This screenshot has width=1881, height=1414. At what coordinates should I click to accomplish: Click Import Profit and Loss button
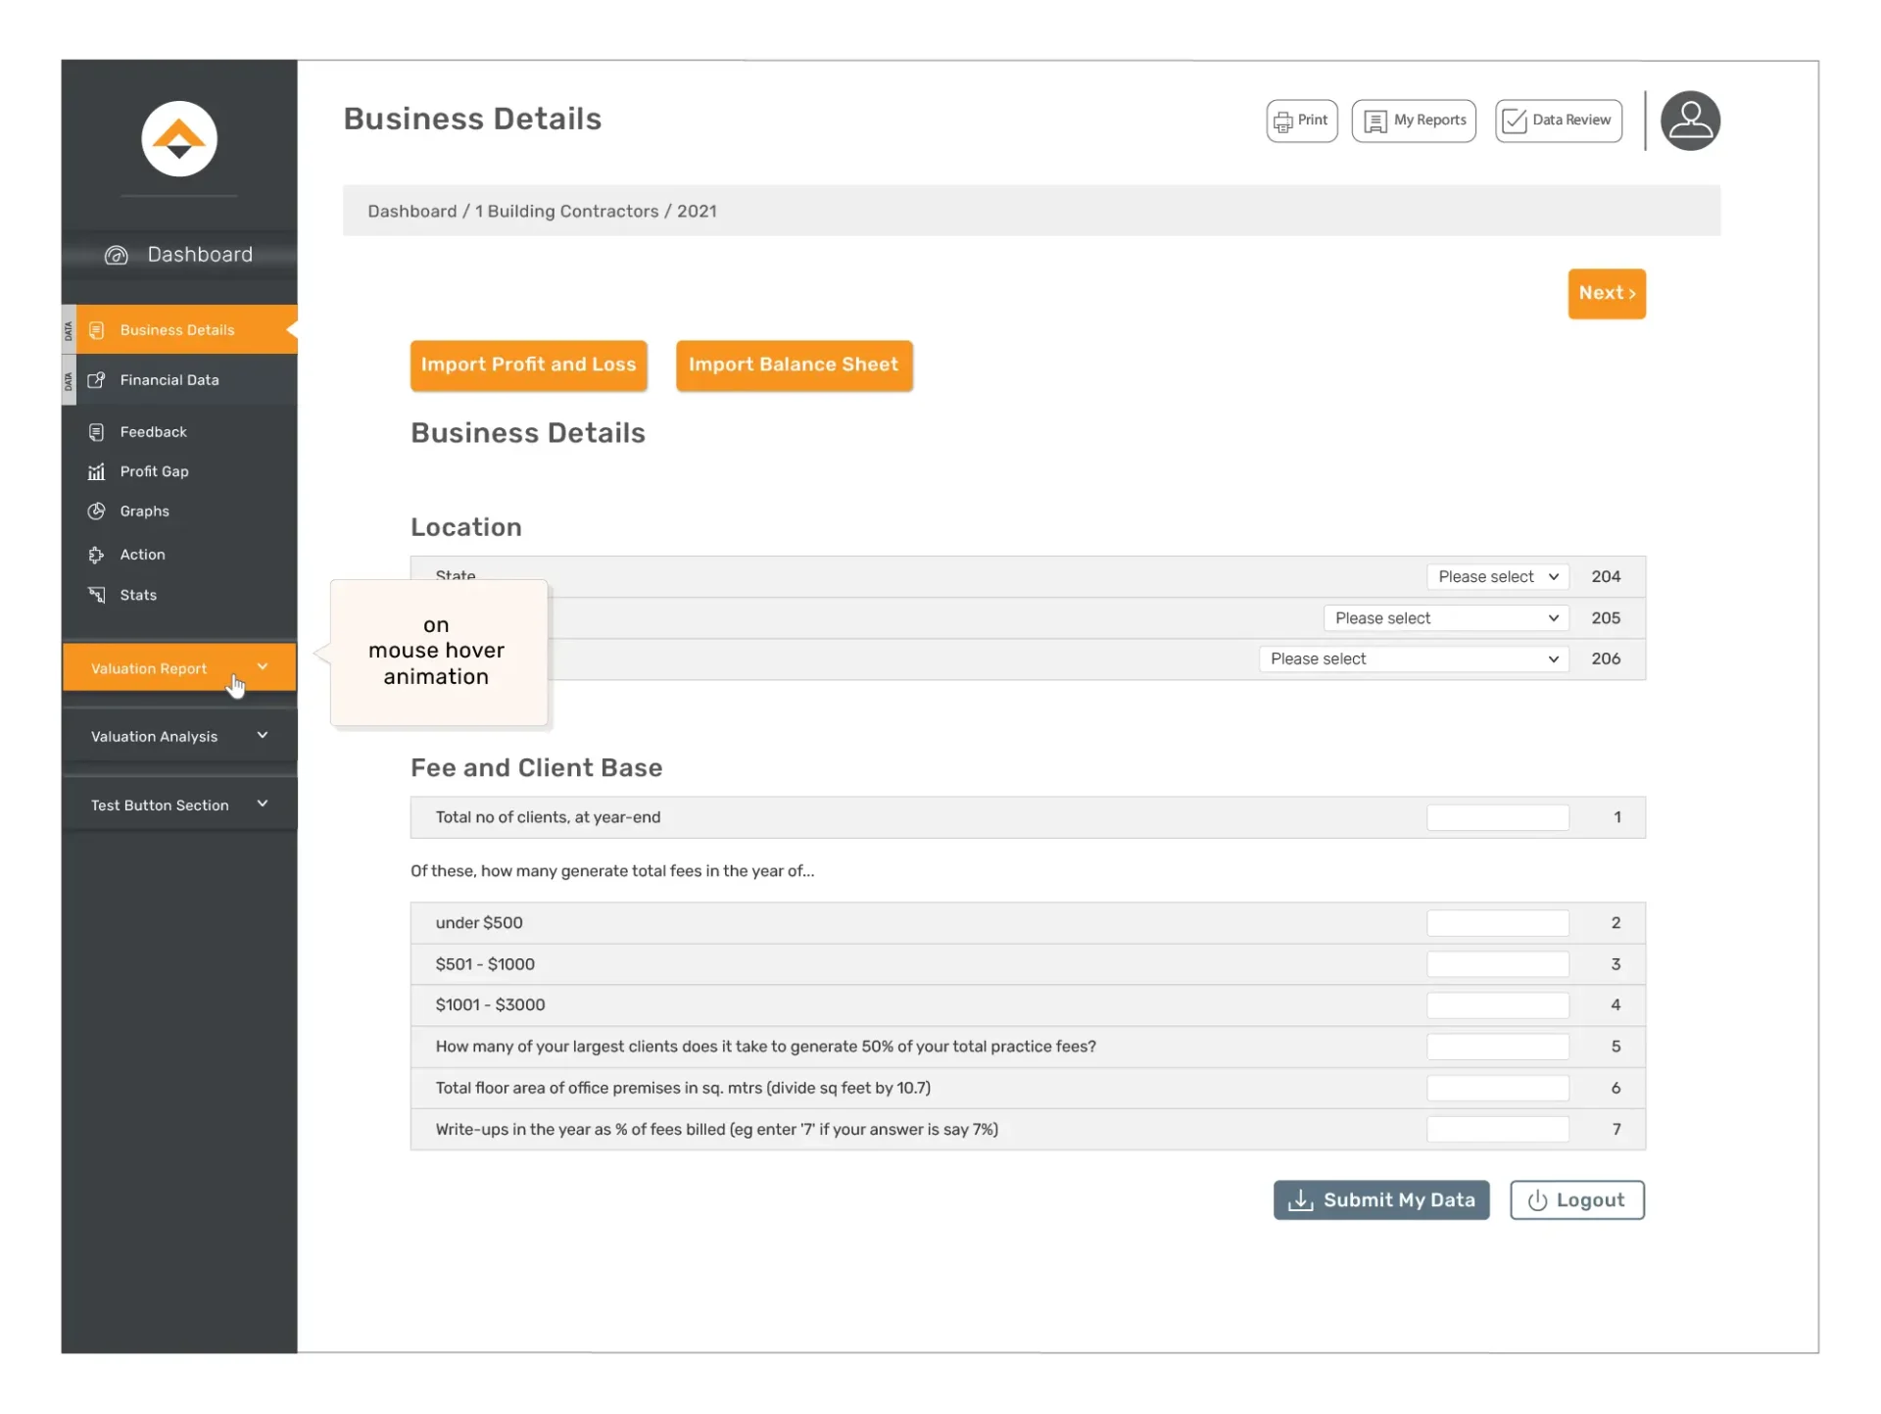tap(528, 365)
